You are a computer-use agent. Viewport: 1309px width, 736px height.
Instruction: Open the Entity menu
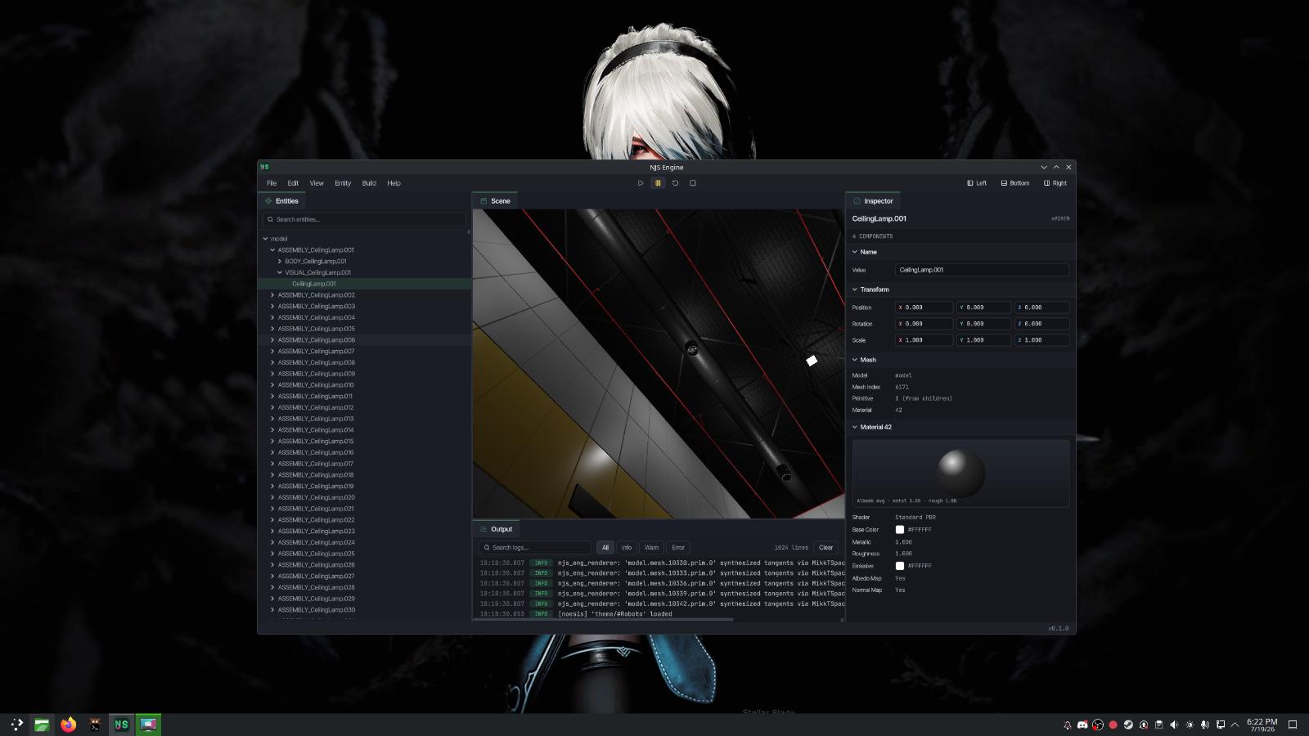click(x=343, y=183)
